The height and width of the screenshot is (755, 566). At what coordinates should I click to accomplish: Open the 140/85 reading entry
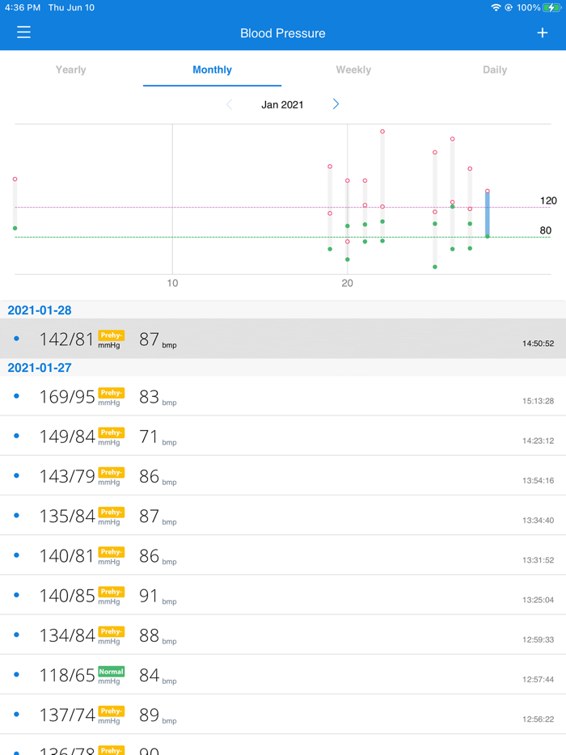coord(283,595)
